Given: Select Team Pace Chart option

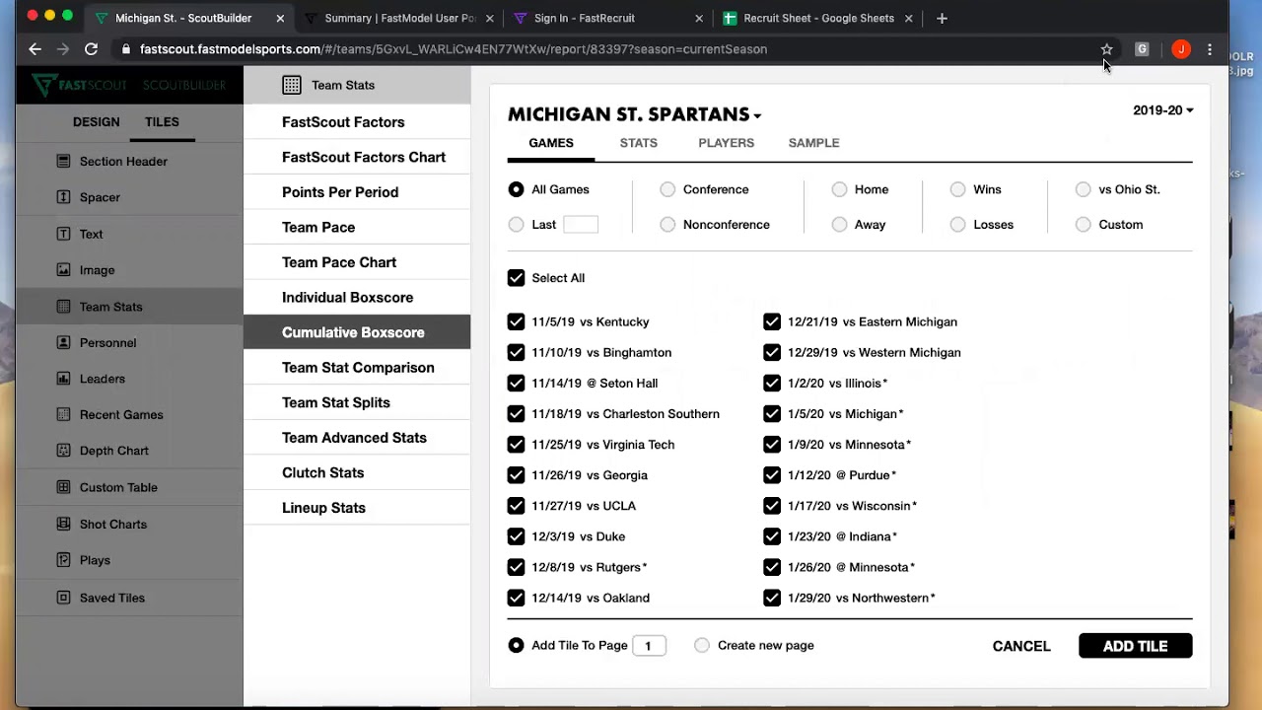Looking at the screenshot, I should (357, 262).
